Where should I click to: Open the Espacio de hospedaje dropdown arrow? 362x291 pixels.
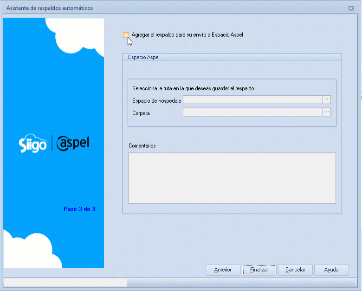(326, 99)
